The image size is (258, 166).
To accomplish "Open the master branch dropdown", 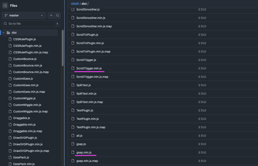I will click(24, 15).
